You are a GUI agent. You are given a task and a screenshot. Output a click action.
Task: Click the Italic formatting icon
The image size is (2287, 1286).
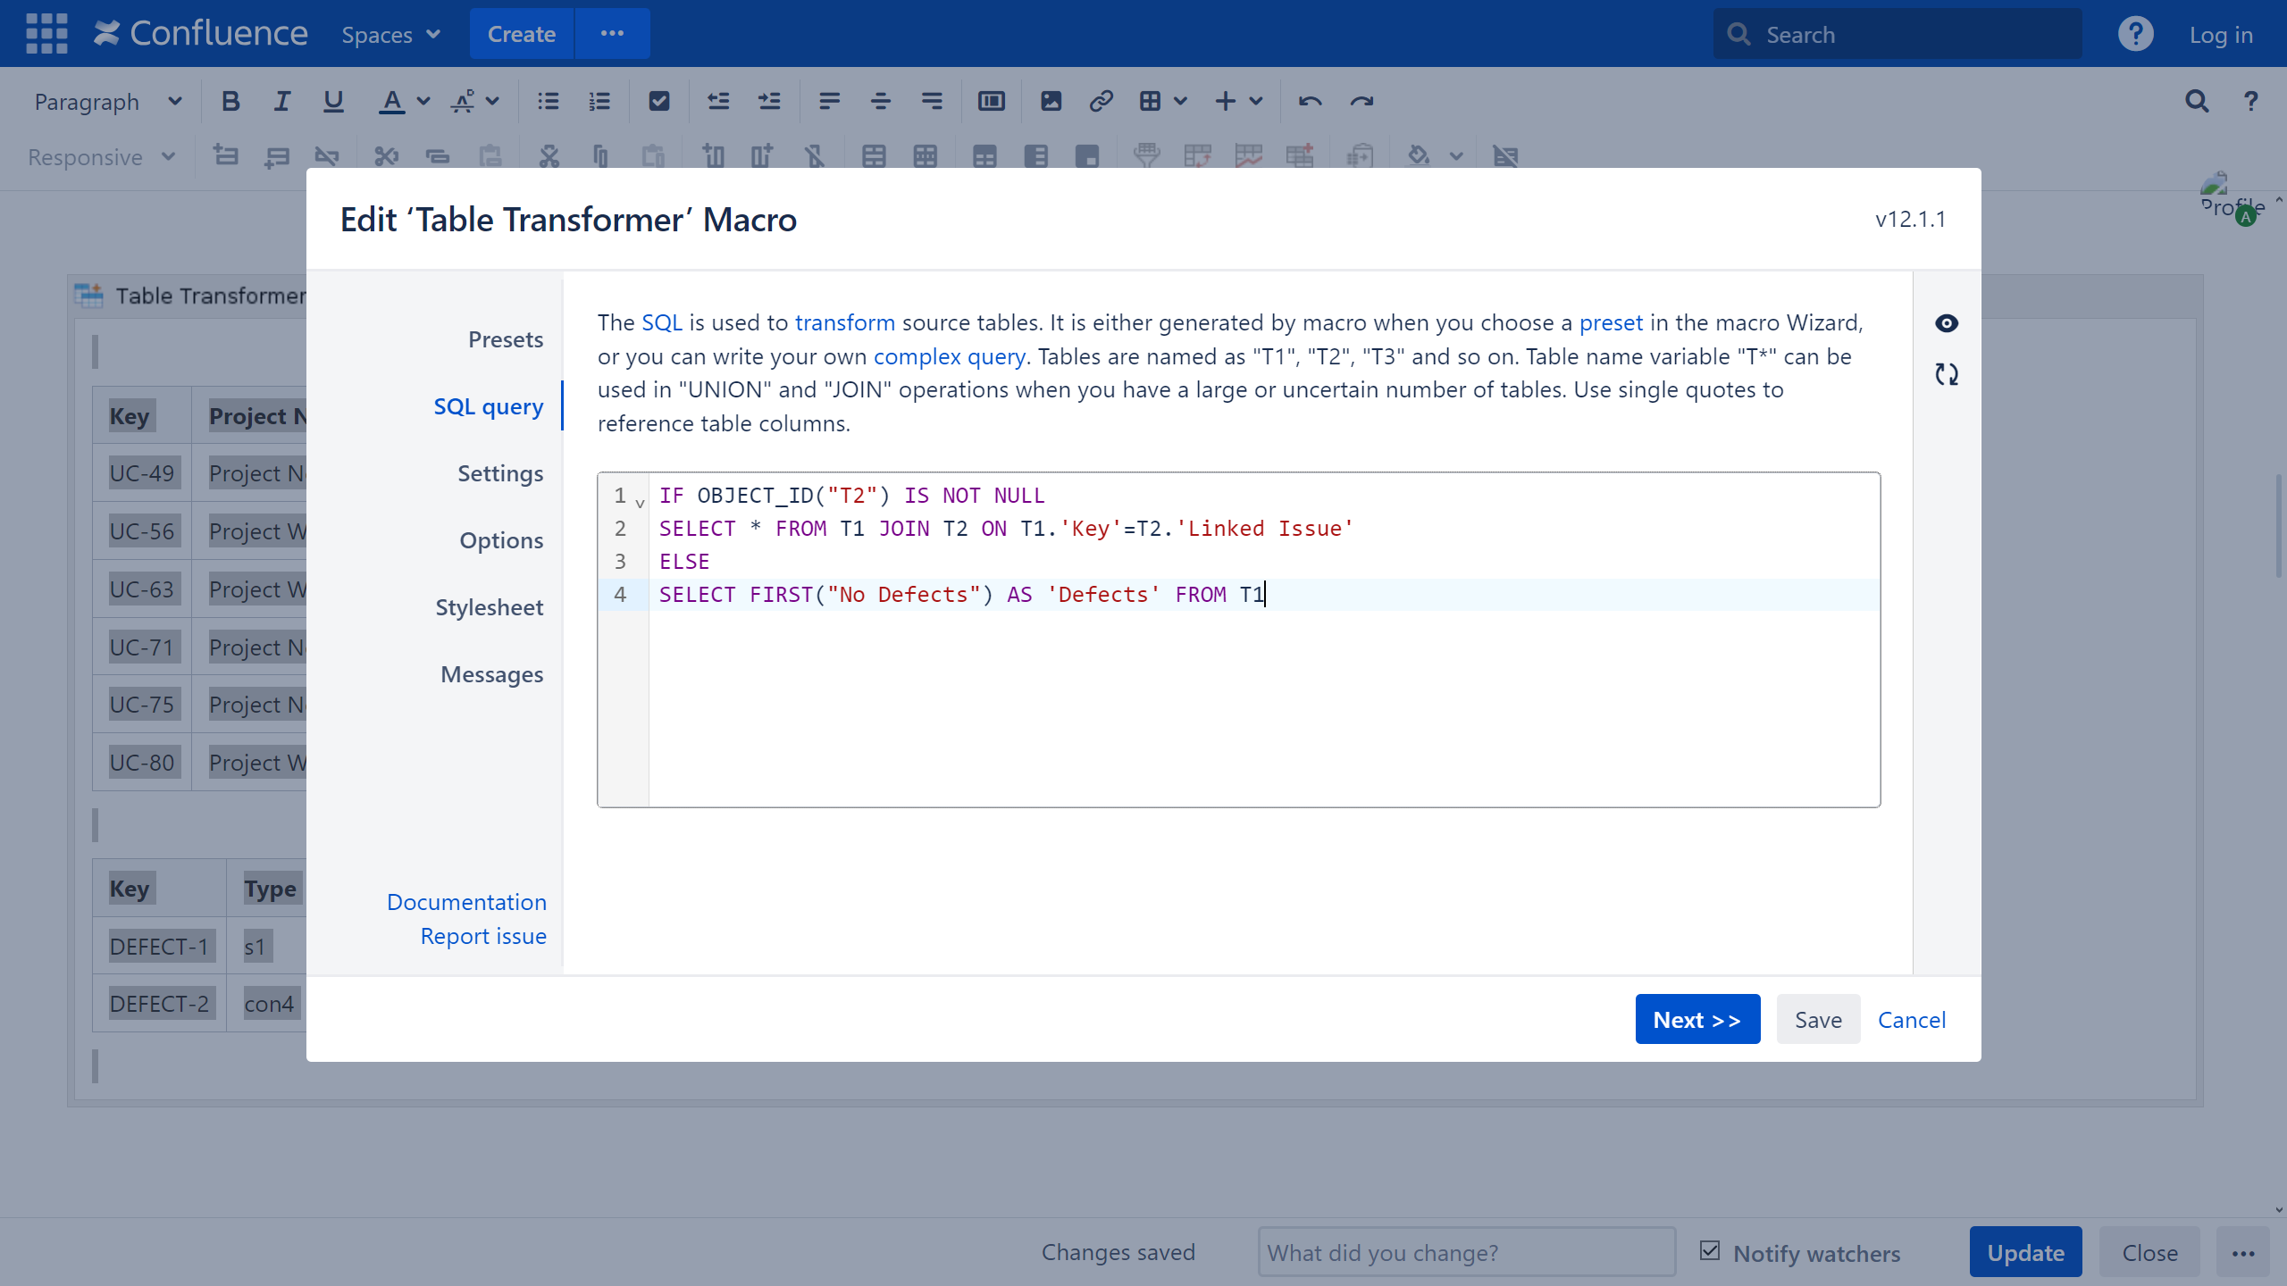[281, 102]
